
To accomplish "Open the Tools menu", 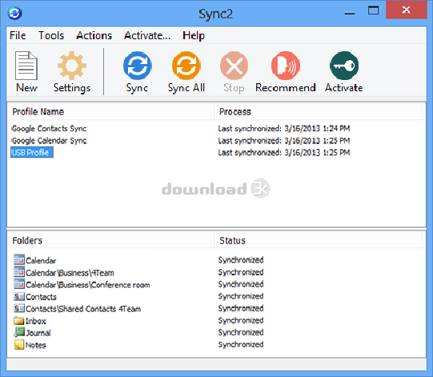I will tap(51, 36).
